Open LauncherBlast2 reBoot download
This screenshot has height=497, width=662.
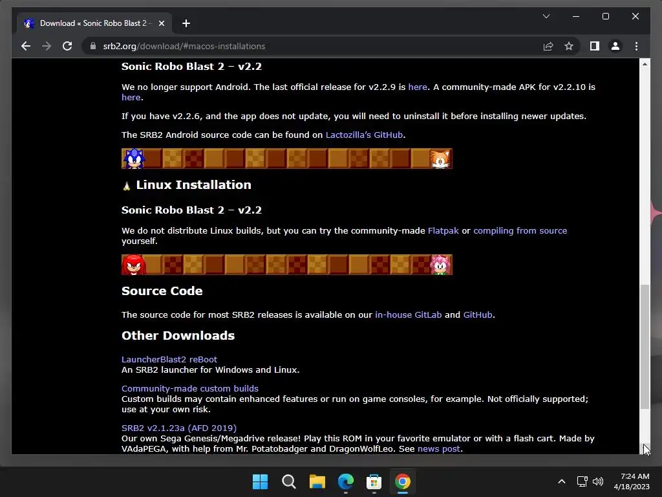169,360
